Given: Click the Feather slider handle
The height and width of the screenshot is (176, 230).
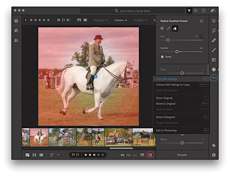Looking at the screenshot, I should pos(177,52).
